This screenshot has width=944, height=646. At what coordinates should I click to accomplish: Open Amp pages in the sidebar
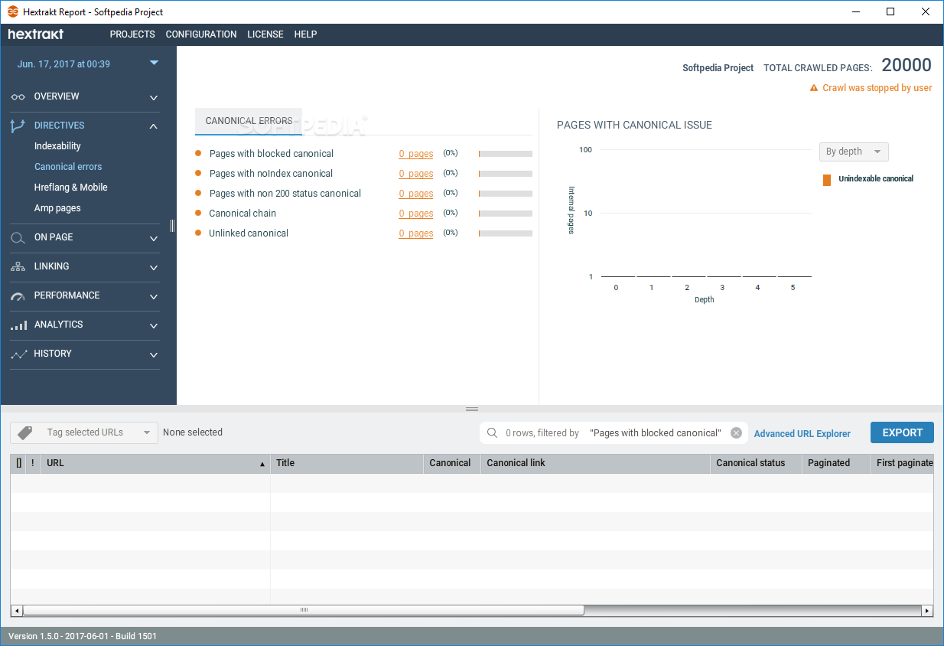tap(57, 208)
